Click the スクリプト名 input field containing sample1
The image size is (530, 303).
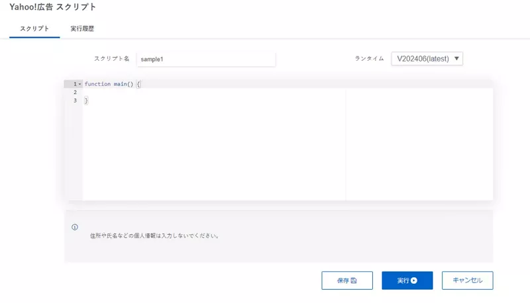[x=205, y=59]
